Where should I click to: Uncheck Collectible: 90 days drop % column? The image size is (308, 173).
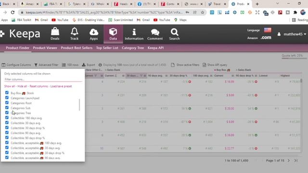pyautogui.click(x=7, y=137)
